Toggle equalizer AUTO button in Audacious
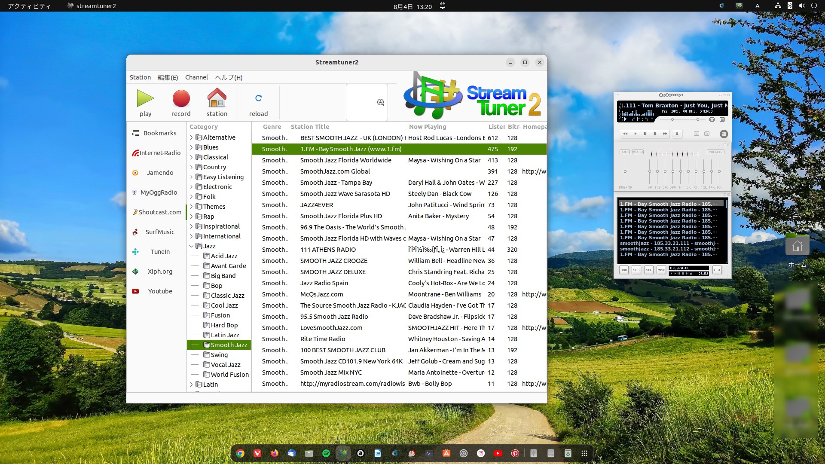 click(x=638, y=152)
